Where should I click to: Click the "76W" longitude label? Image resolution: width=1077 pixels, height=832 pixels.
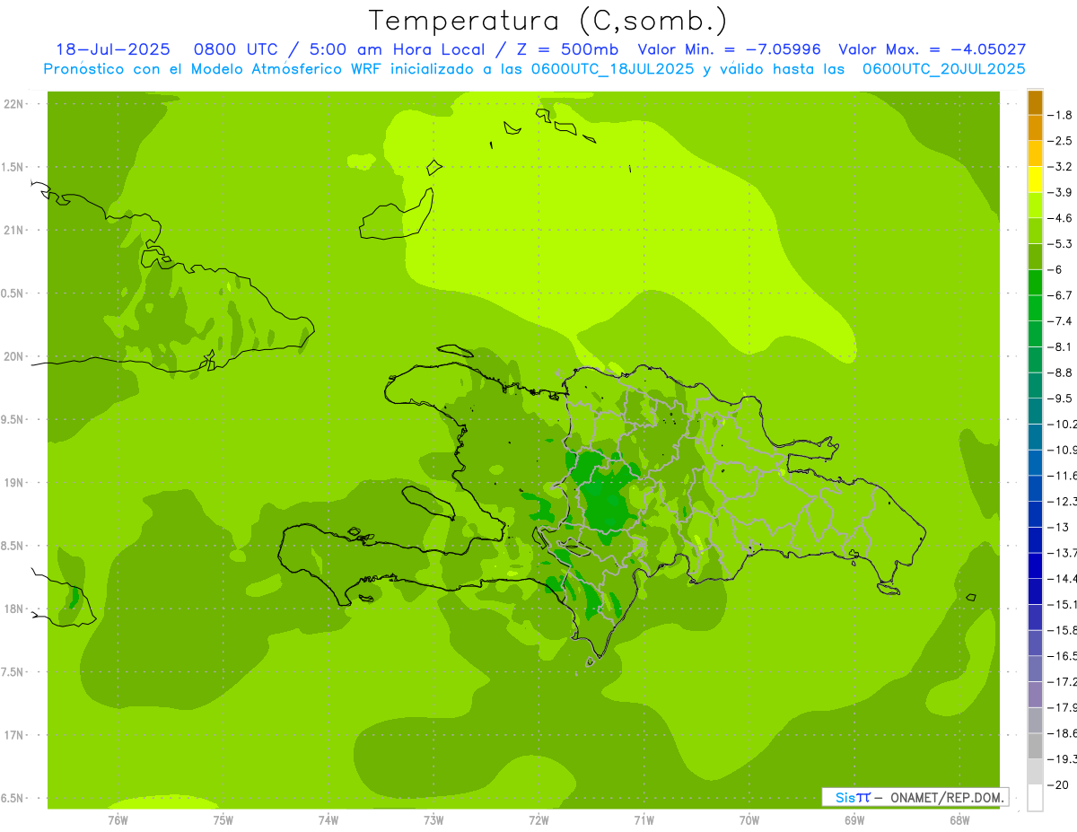point(118,820)
